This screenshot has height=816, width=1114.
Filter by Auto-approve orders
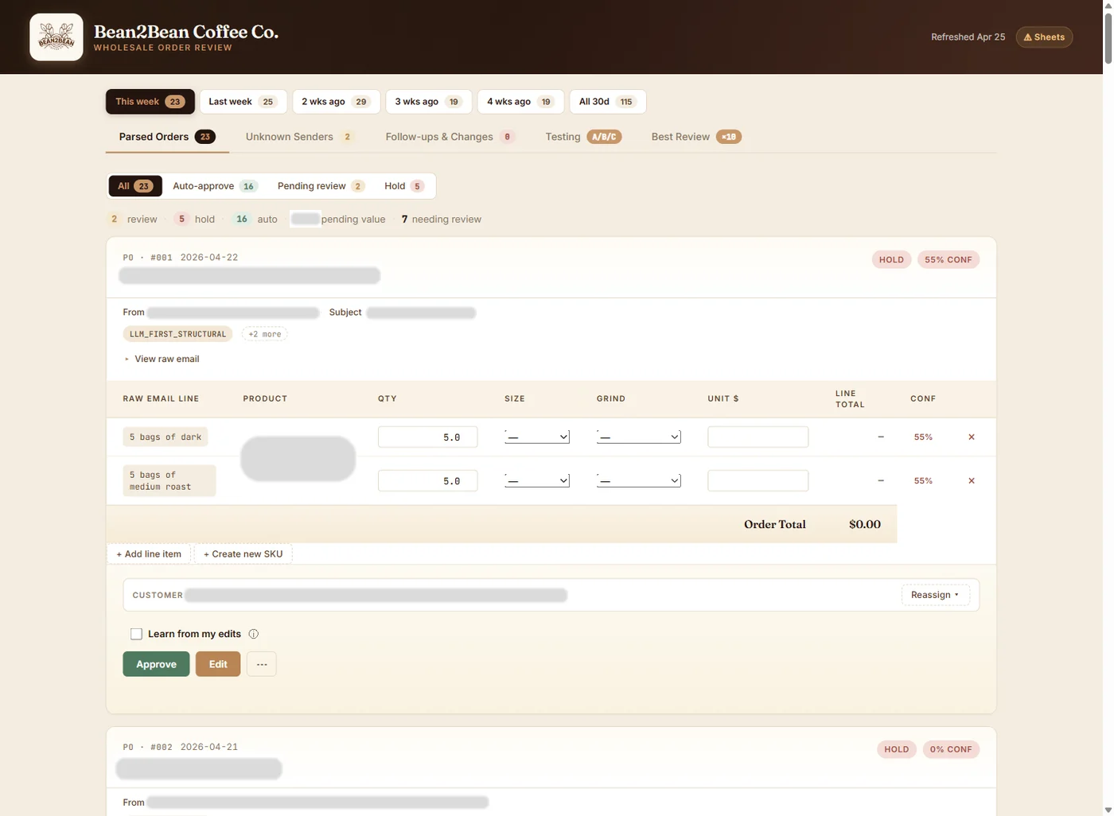point(215,186)
